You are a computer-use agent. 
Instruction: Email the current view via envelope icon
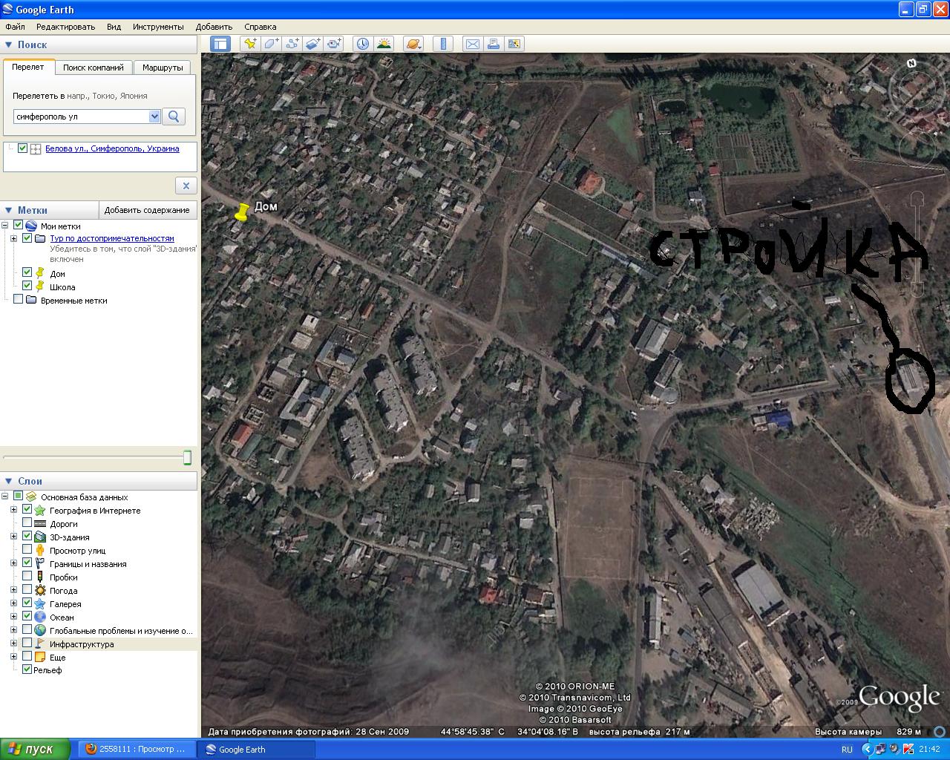click(x=472, y=44)
